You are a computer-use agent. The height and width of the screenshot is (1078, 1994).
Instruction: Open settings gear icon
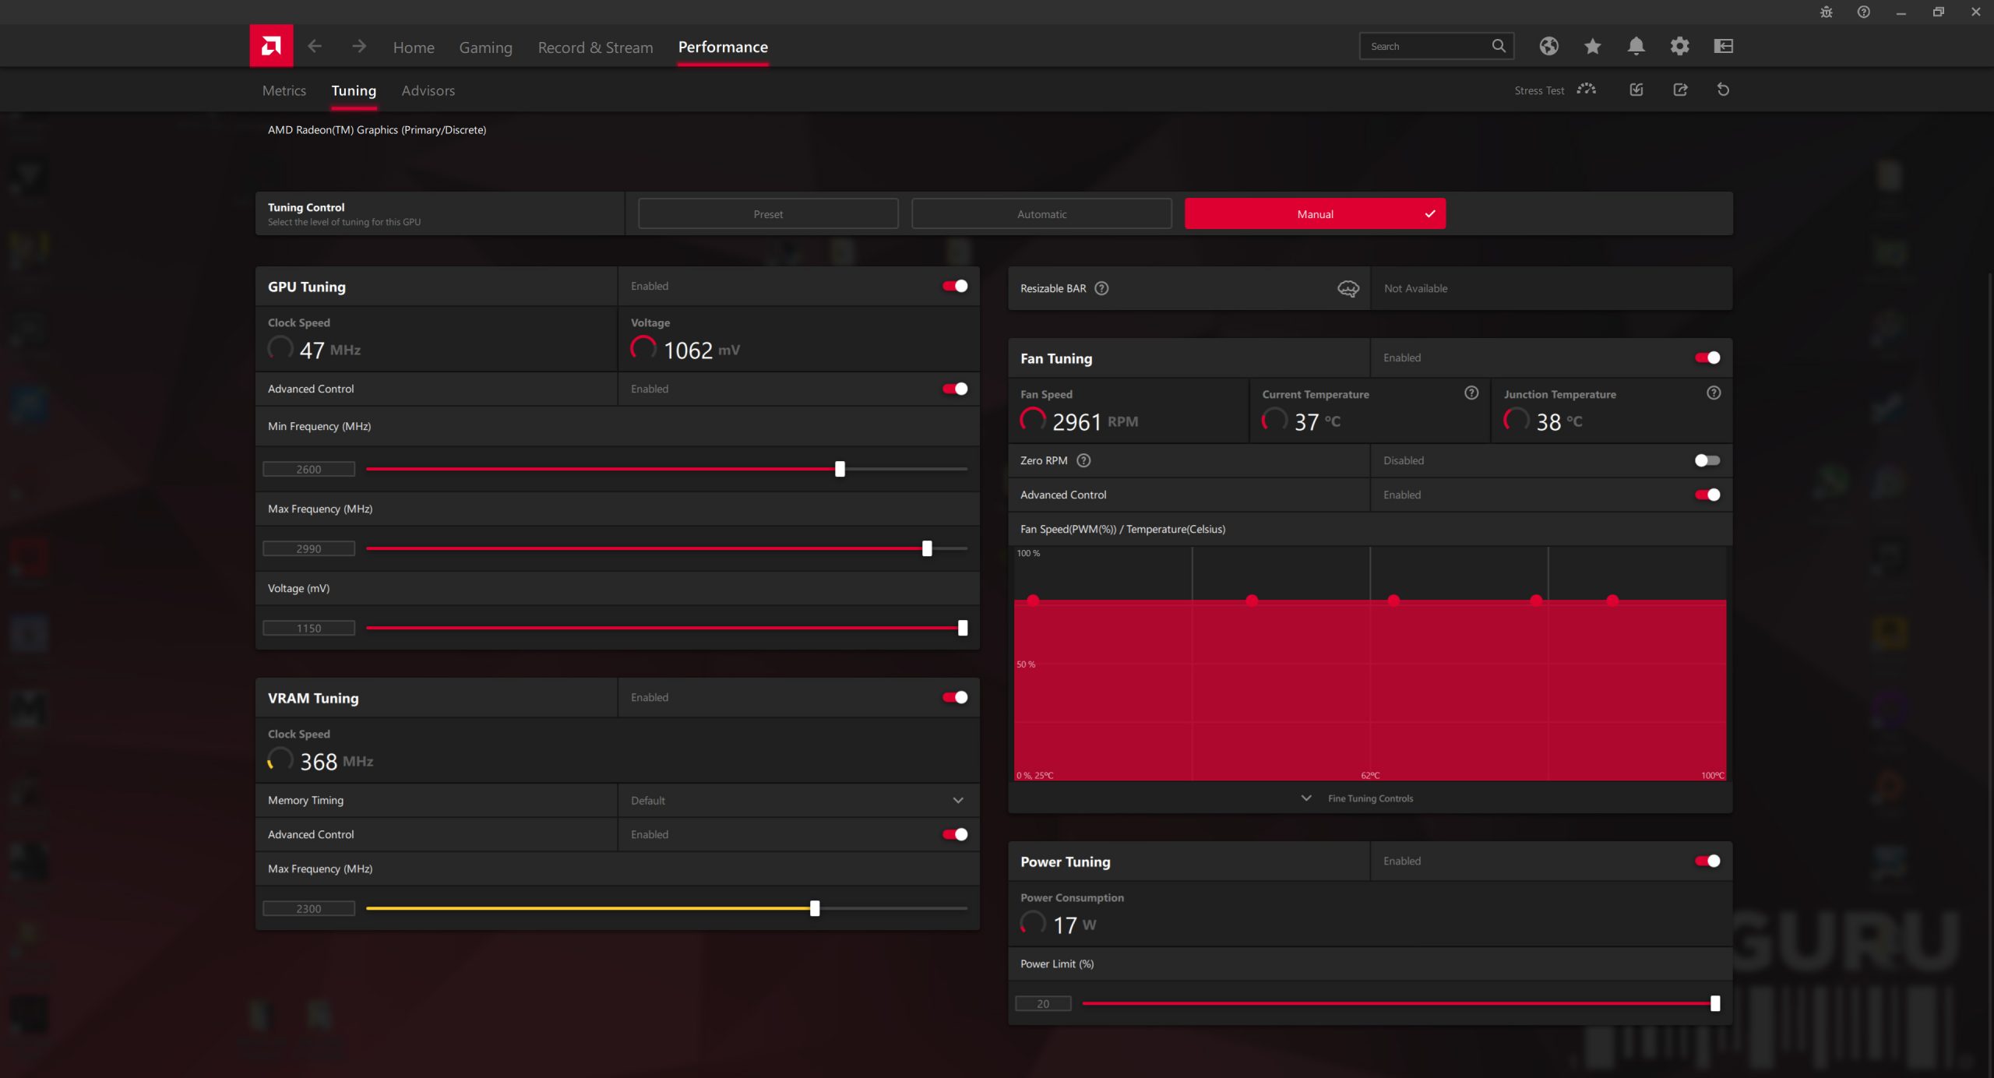(1679, 46)
